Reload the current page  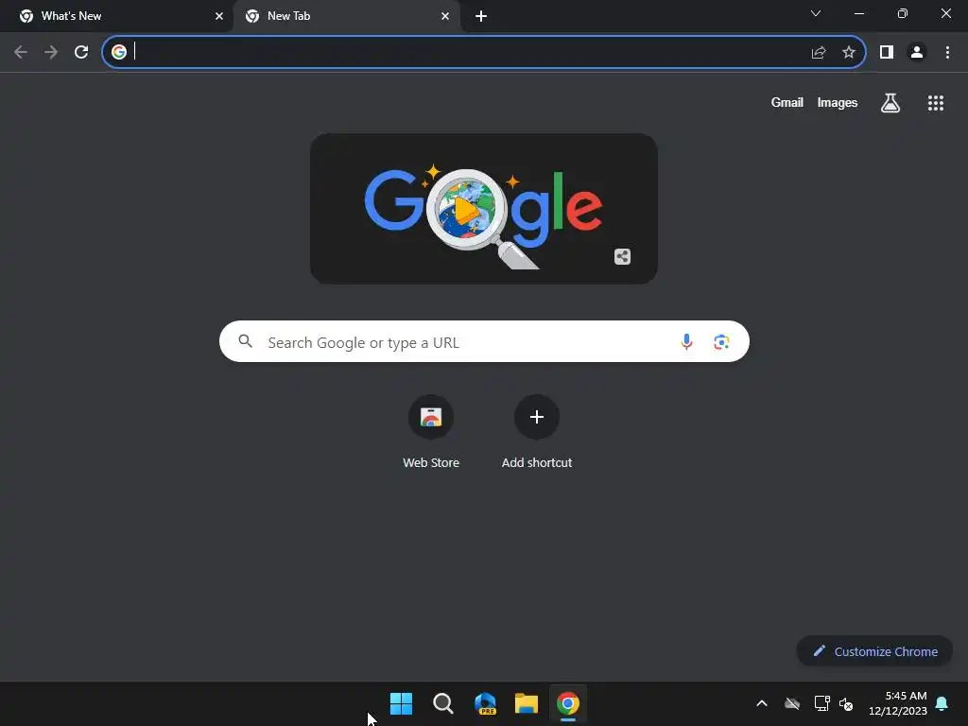(x=81, y=53)
